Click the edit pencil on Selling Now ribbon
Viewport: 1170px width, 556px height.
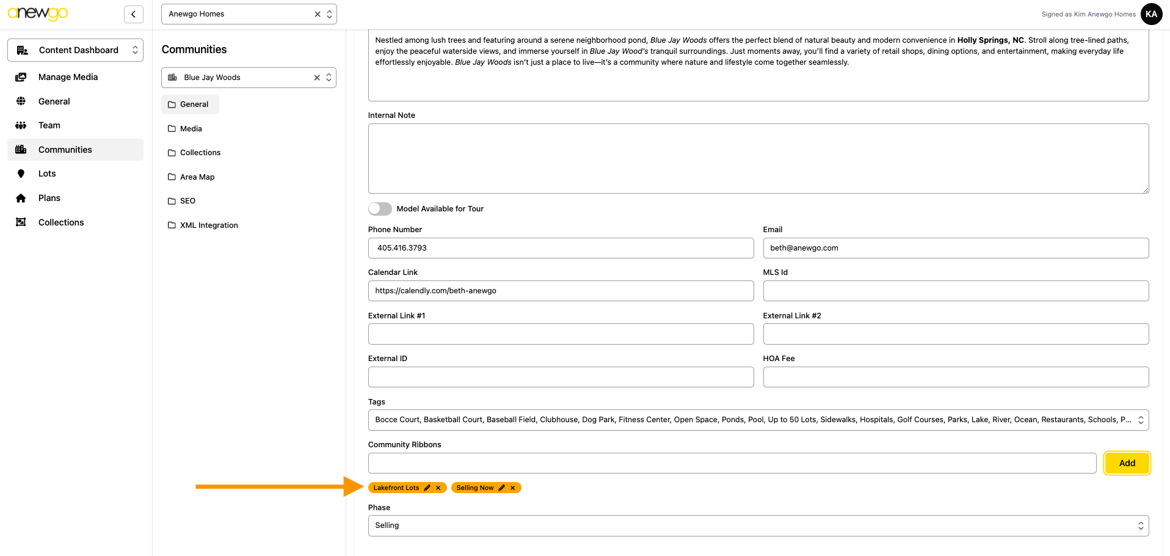coord(502,488)
